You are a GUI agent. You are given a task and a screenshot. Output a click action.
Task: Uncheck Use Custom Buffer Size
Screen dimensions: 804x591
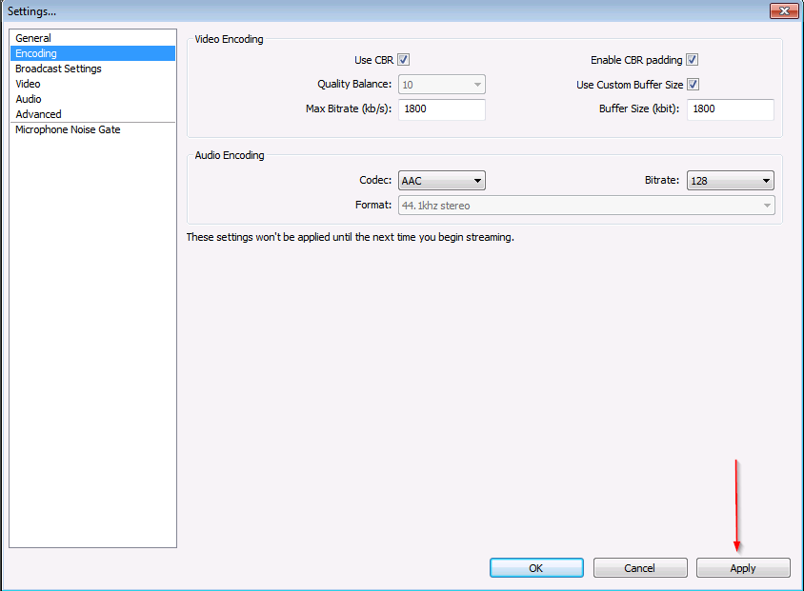(693, 85)
